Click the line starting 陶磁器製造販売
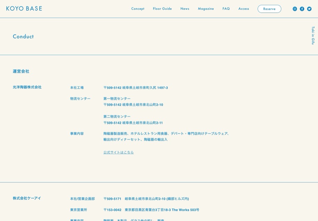 click(x=166, y=134)
